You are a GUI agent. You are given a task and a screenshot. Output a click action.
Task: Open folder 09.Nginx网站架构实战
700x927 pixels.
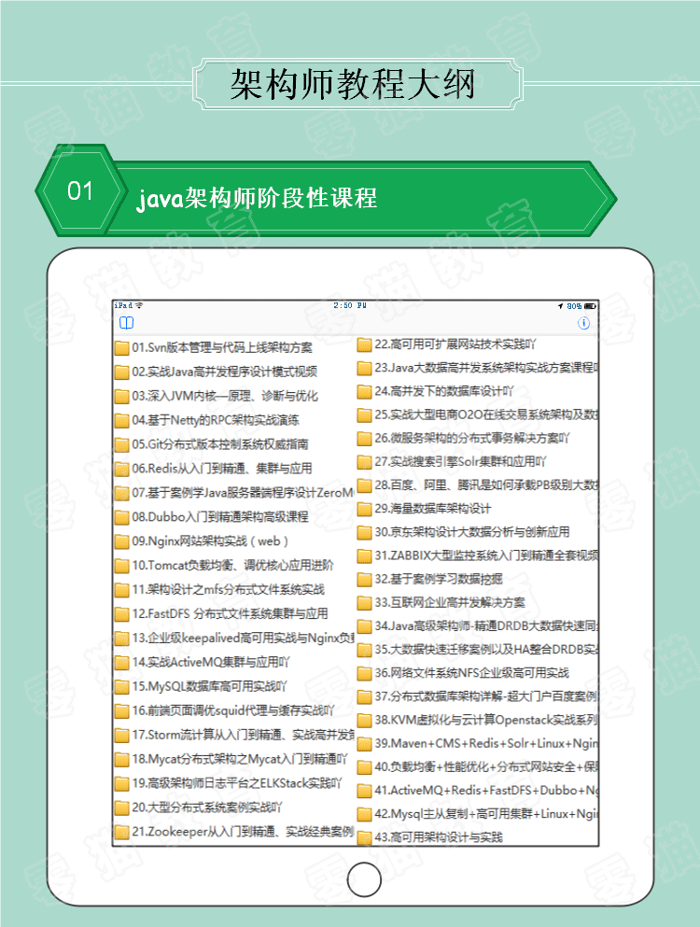[202, 541]
